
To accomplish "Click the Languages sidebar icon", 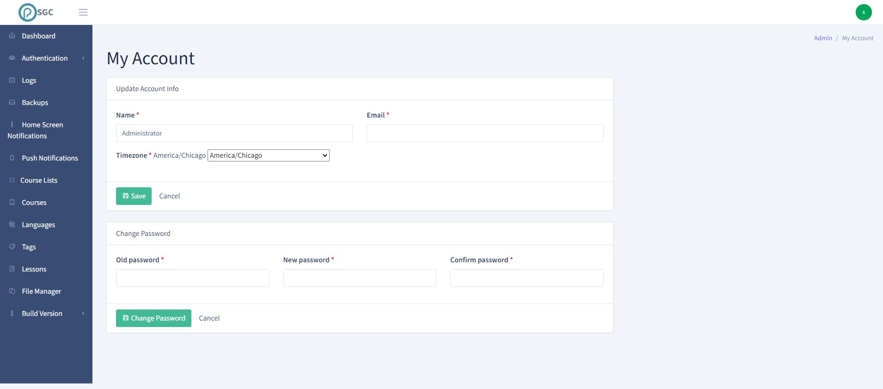I will pyautogui.click(x=12, y=225).
